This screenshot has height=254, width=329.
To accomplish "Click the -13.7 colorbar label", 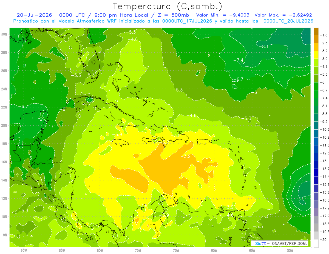I will pos(325,169).
